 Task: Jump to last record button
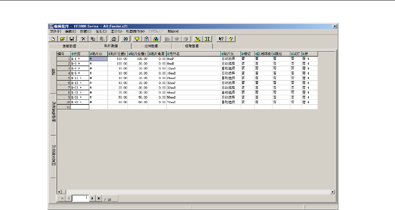(99, 199)
